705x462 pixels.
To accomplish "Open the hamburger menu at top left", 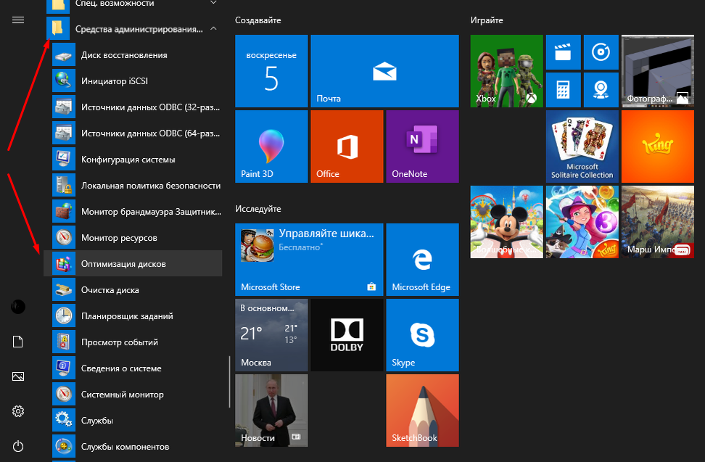I will click(18, 20).
